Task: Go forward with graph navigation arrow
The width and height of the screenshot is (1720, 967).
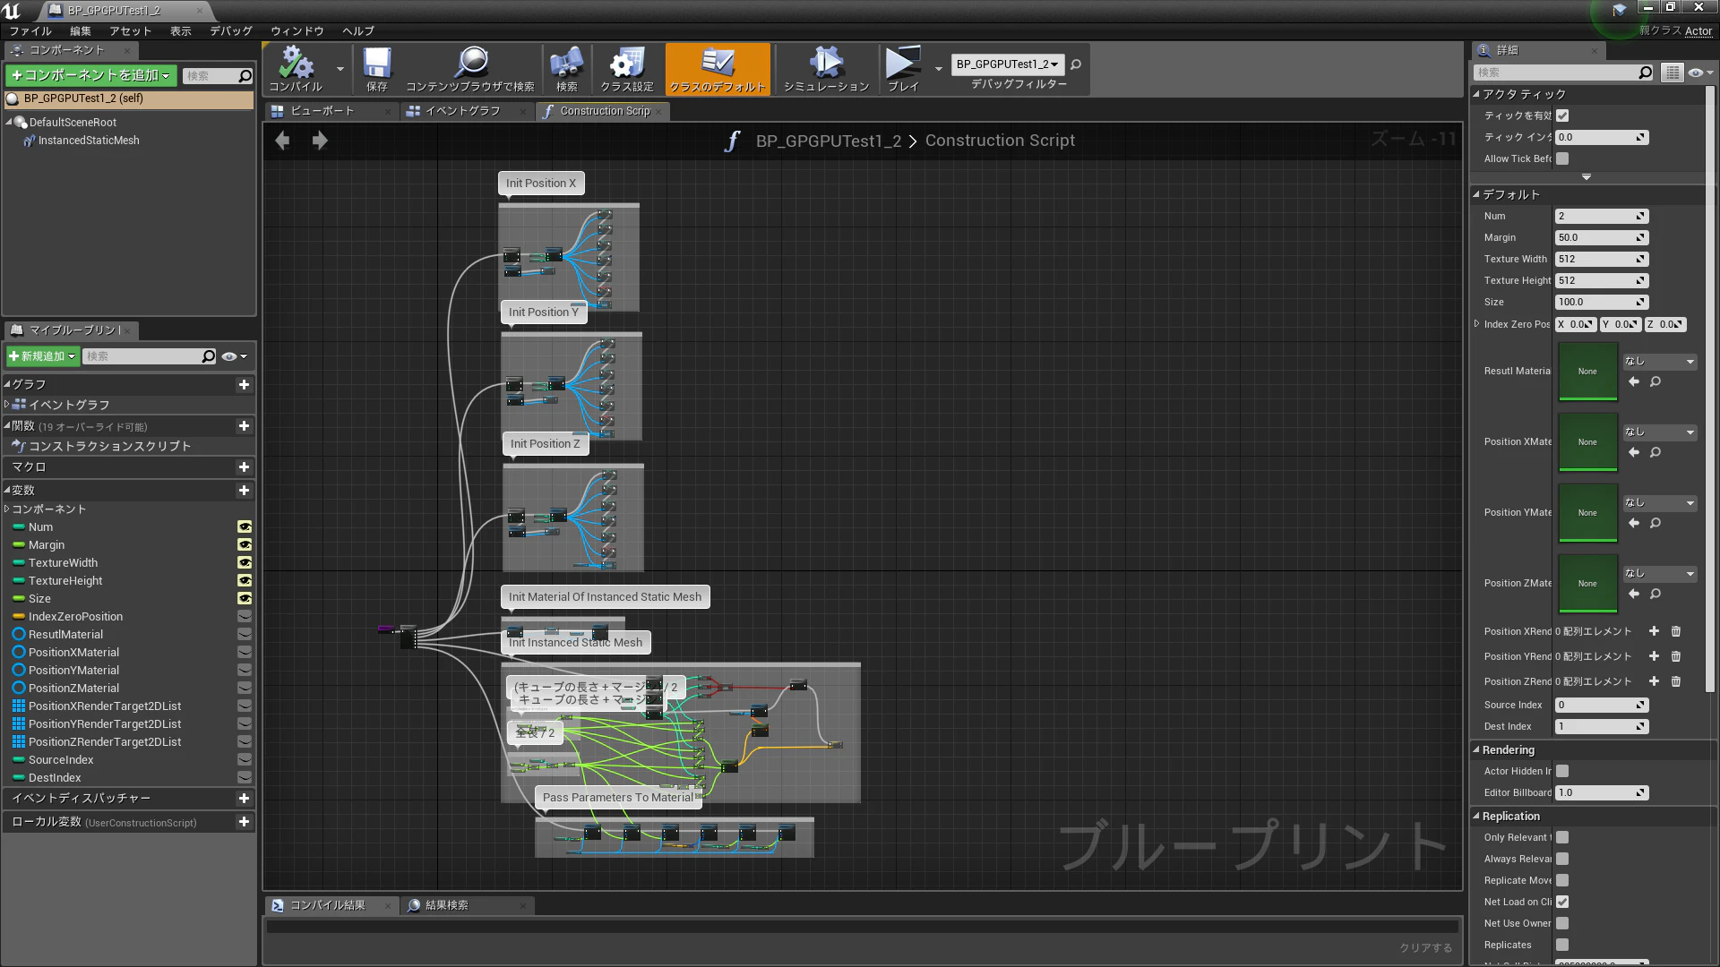Action: coord(320,141)
